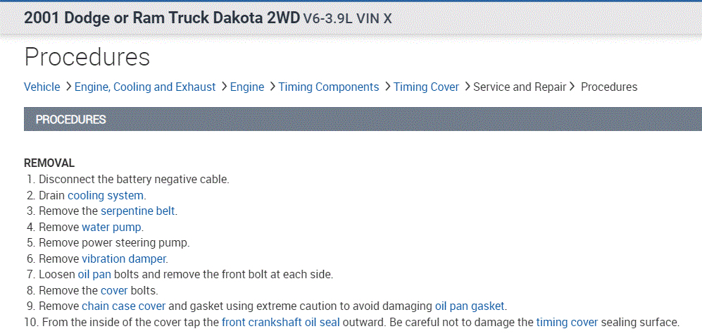The image size is (702, 336).
Task: Click the Procedures breadcrumb item
Action: (x=609, y=87)
